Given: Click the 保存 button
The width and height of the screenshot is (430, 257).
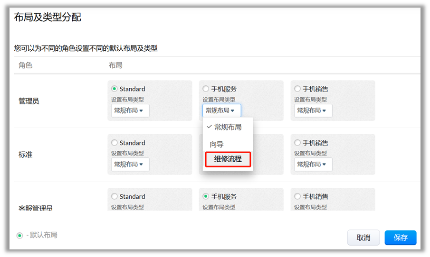Looking at the screenshot, I should click(x=400, y=238).
